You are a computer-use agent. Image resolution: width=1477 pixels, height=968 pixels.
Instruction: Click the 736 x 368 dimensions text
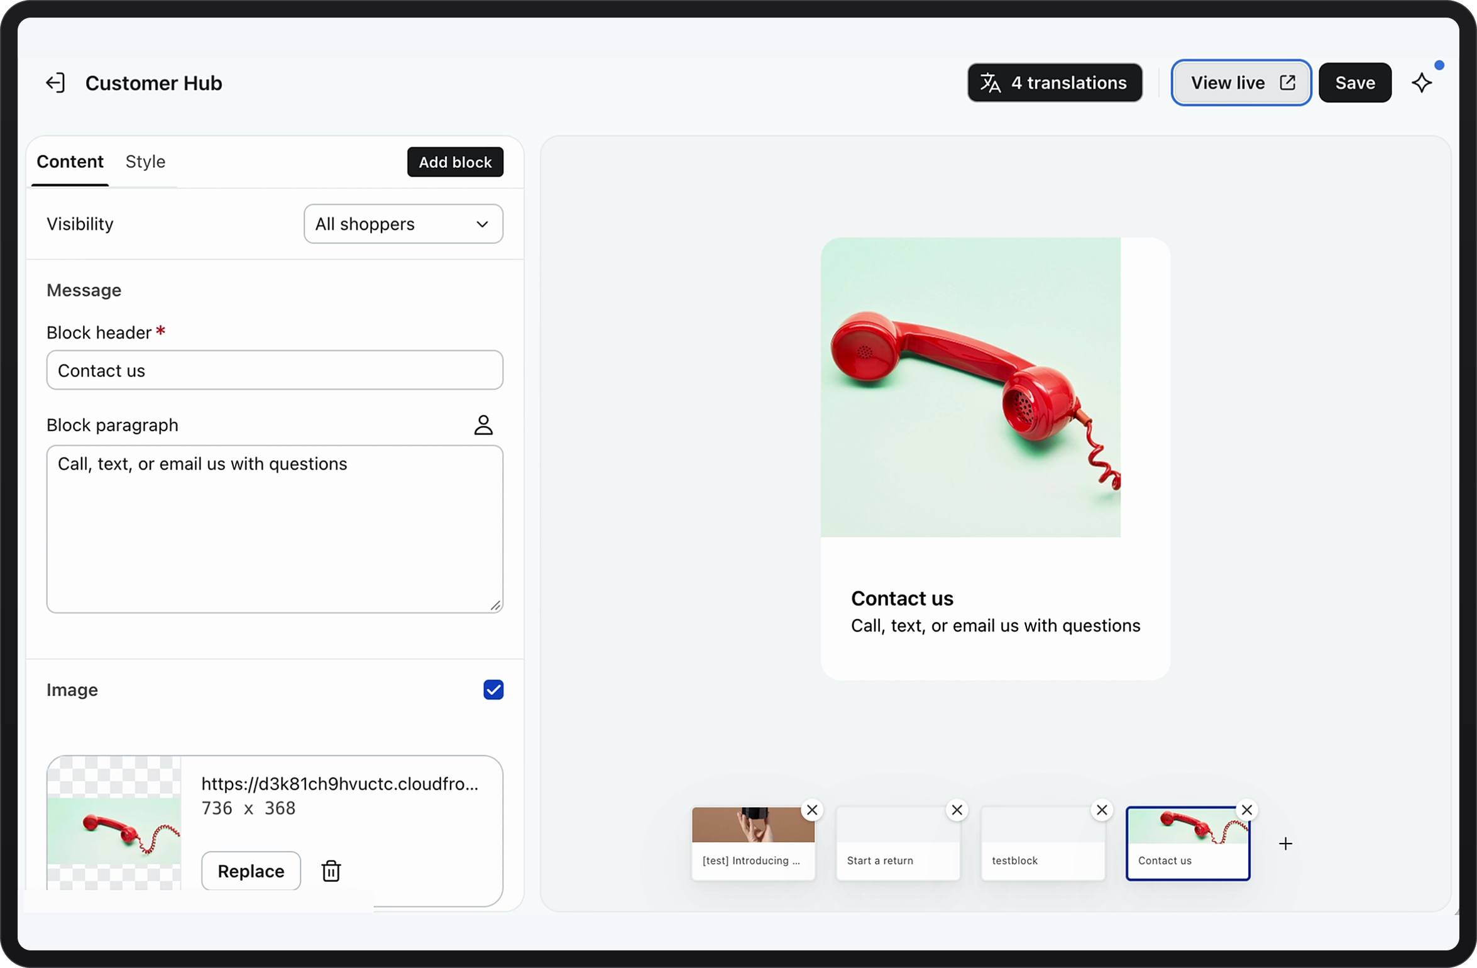(x=248, y=808)
